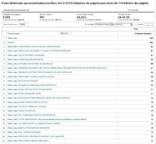Image resolution: width=156 pixels, height=144 pixels.
Task: Select the Tempo no site card
Action: coord(135,17)
